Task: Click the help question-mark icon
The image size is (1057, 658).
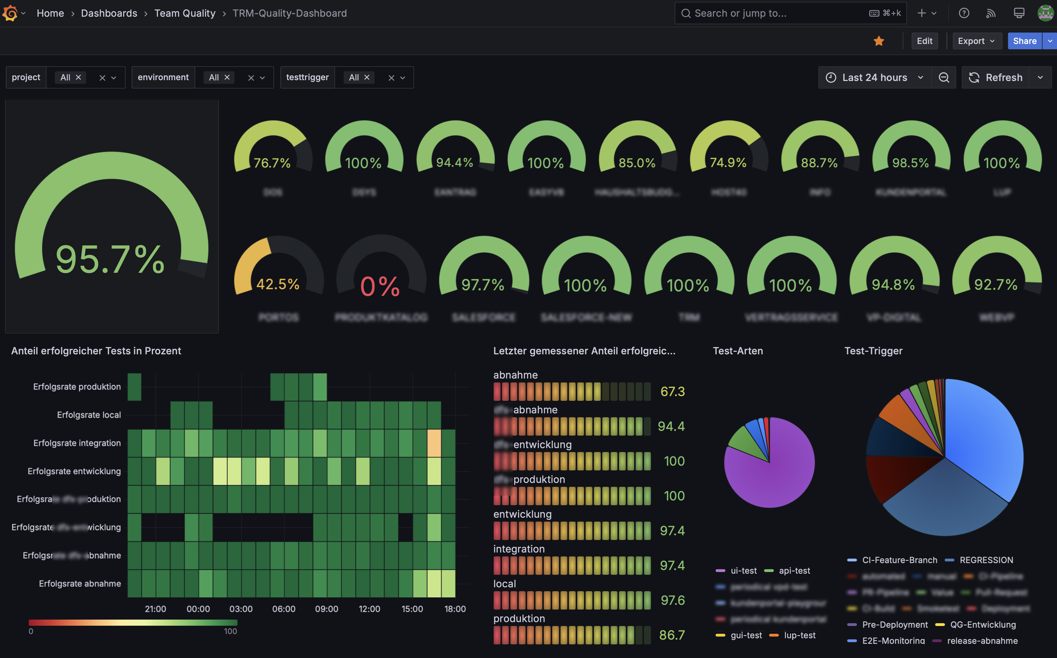Action: pos(964,13)
